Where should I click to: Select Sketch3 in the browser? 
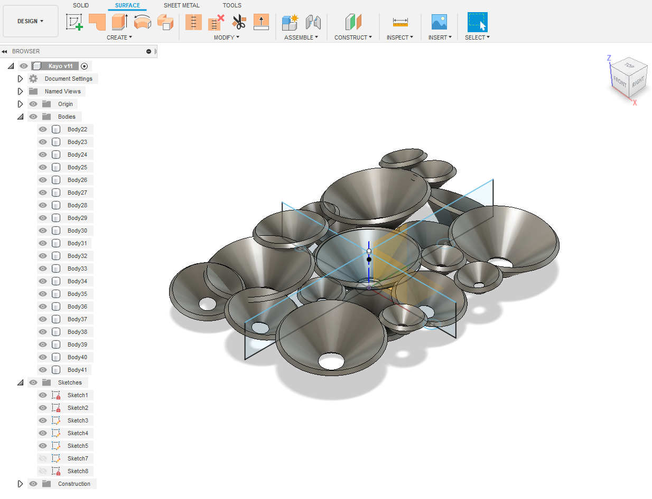click(78, 420)
